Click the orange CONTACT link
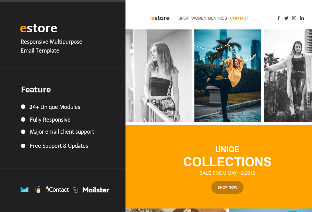Image resolution: width=312 pixels, height=212 pixels. pyautogui.click(x=240, y=18)
